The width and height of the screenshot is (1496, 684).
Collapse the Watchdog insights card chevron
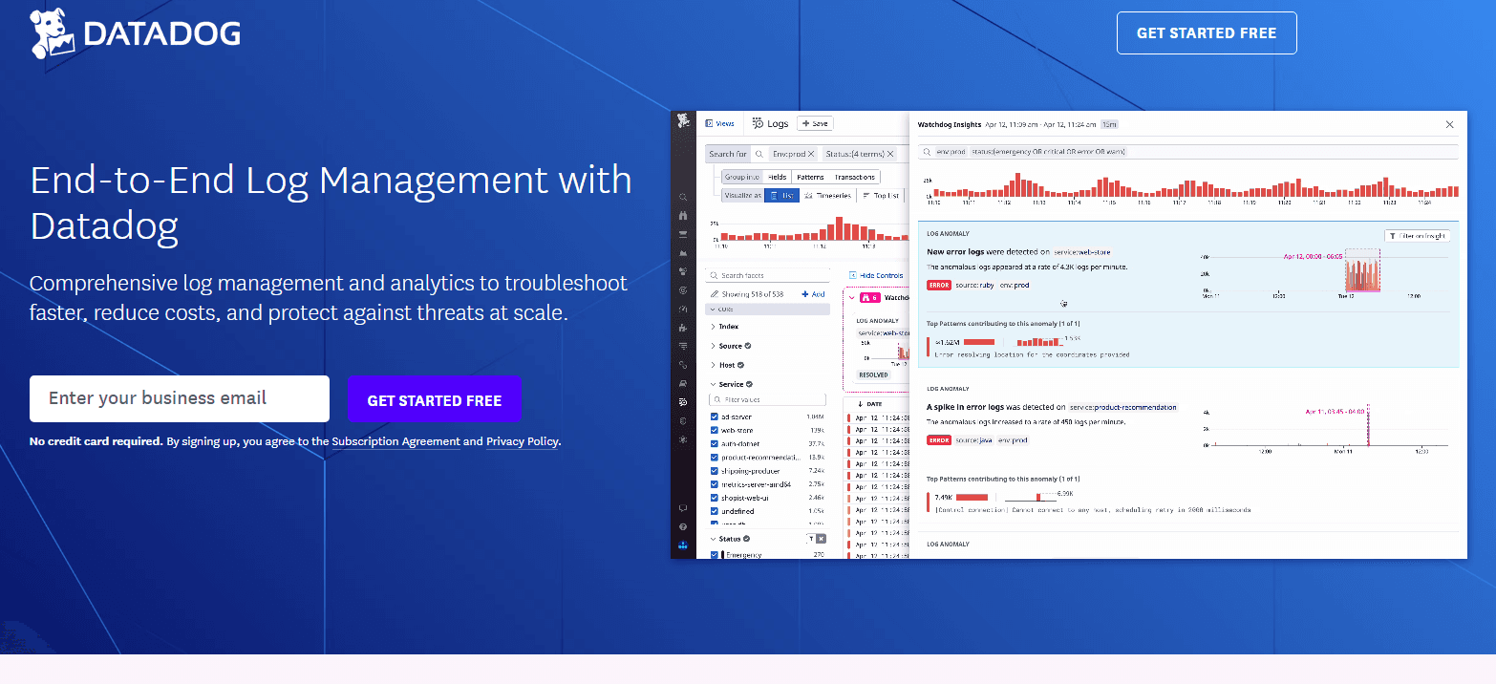coord(852,297)
